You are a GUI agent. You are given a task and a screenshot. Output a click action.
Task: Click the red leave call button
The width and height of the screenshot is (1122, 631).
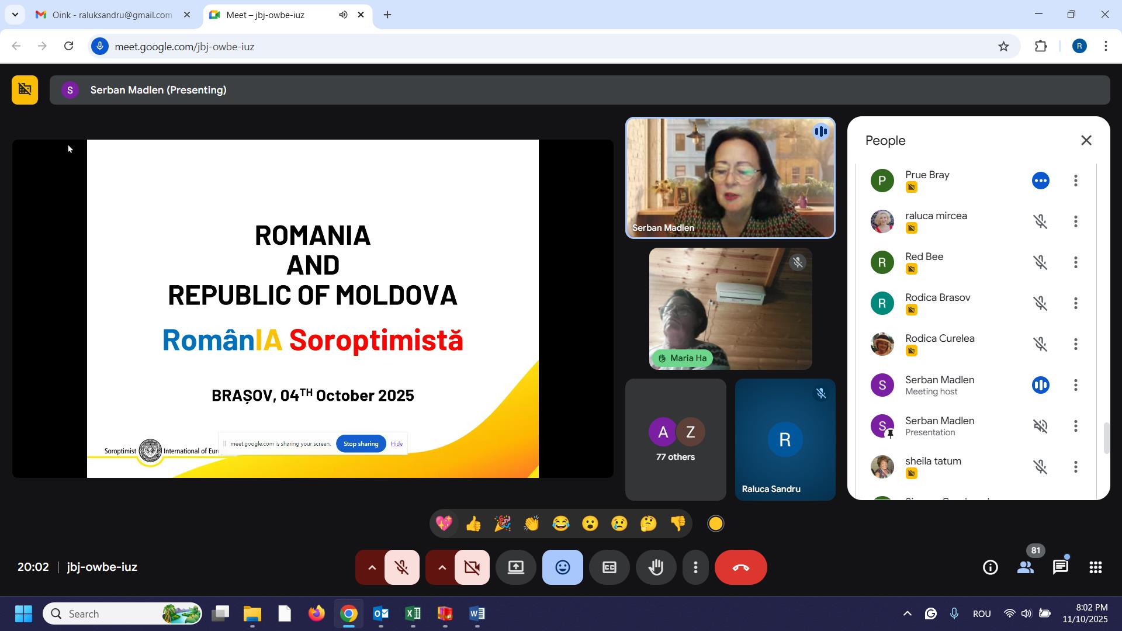point(740,567)
